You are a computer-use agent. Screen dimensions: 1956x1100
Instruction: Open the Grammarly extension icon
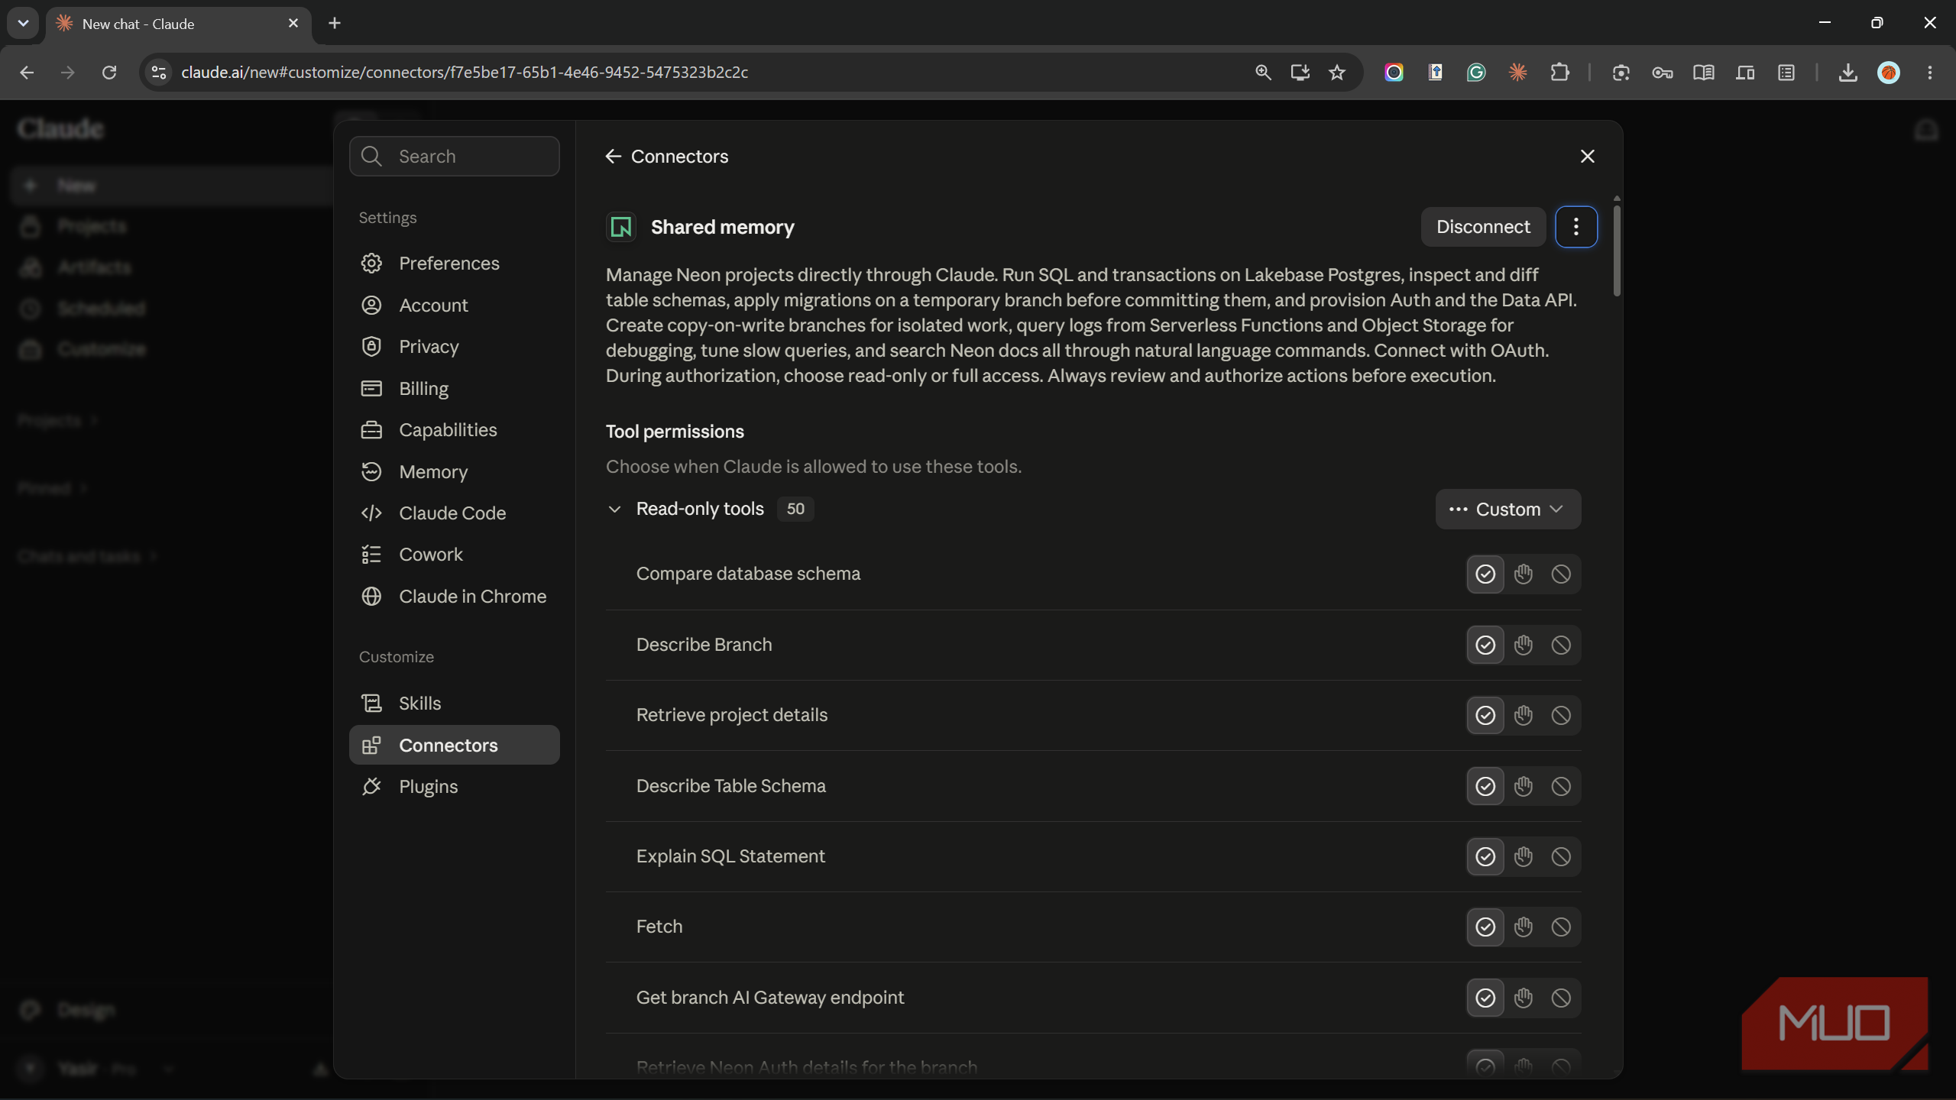click(x=1476, y=73)
